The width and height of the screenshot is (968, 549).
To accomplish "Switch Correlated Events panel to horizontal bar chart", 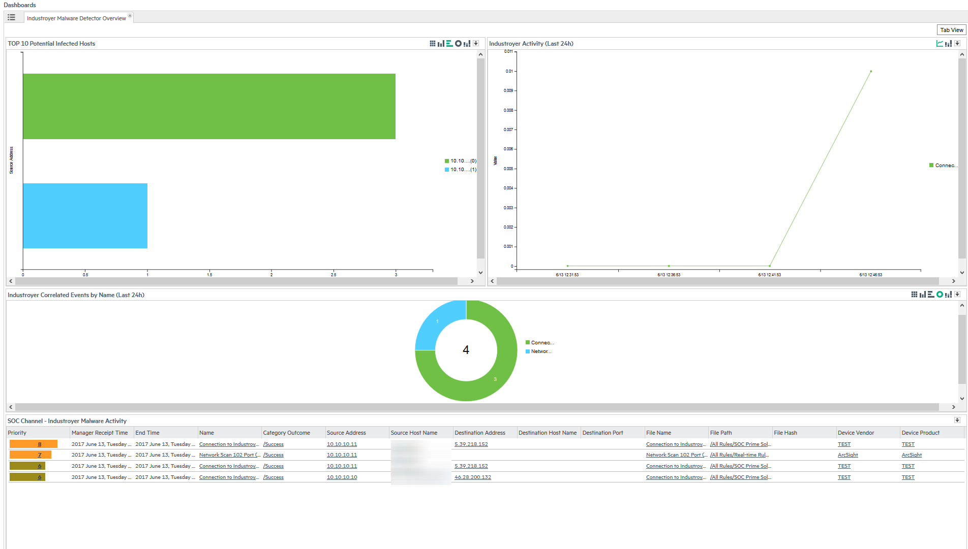I will 931,295.
